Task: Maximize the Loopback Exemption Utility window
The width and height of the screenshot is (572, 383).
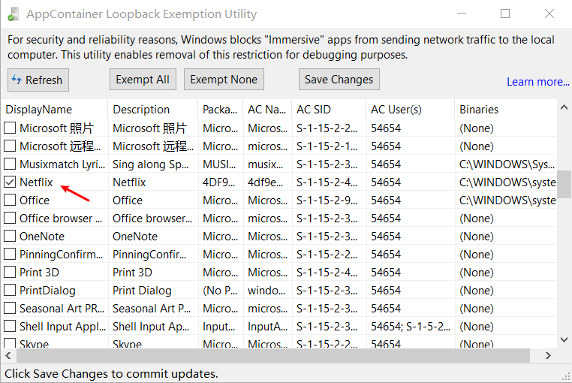Action: (x=505, y=14)
